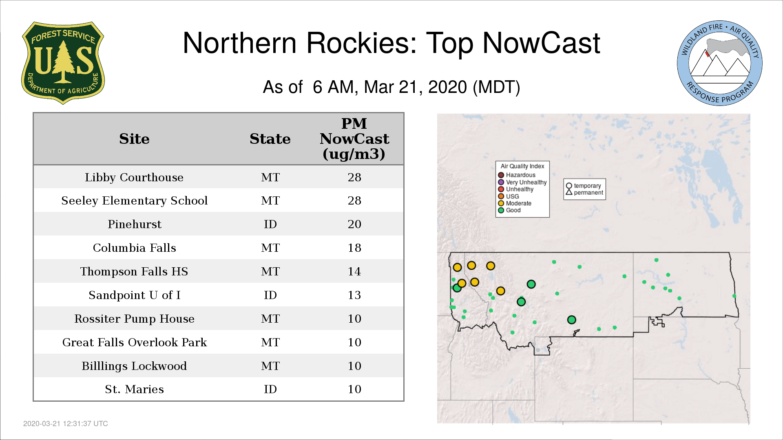Click the USG orange legend marker

(501, 196)
